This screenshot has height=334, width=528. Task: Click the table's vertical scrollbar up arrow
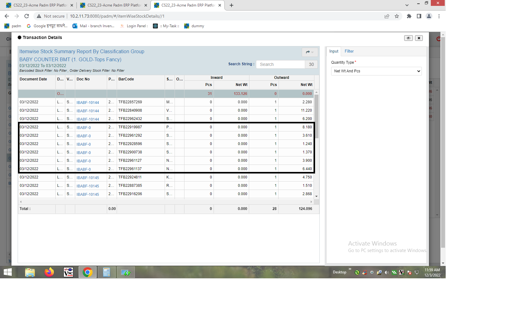point(316,92)
